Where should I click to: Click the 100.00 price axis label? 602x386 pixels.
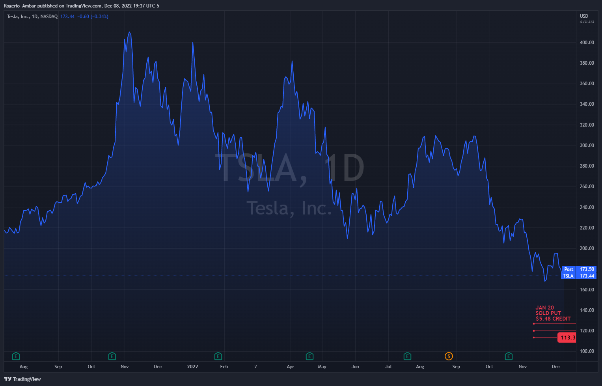coord(587,351)
